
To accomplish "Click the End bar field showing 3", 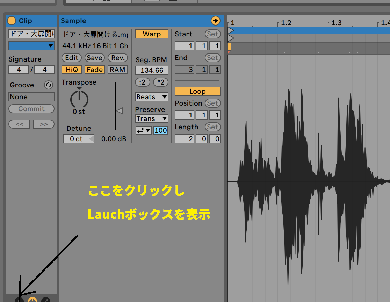I will tap(184, 70).
